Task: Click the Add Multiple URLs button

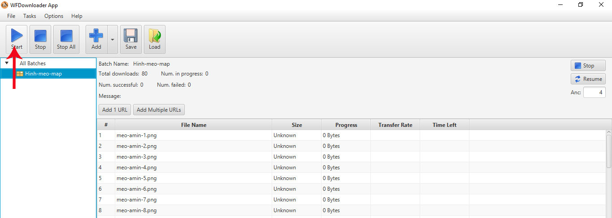Action: [x=159, y=110]
